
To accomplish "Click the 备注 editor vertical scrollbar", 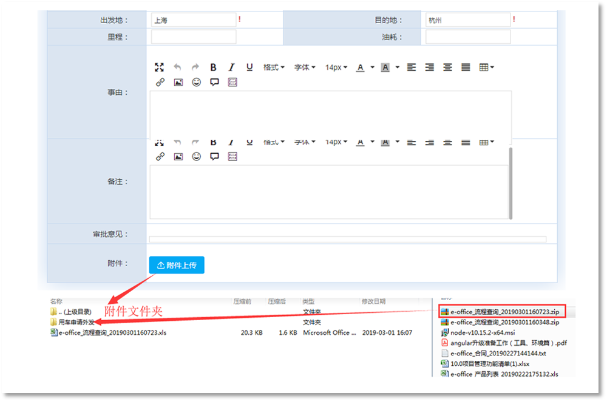I will pos(510,183).
